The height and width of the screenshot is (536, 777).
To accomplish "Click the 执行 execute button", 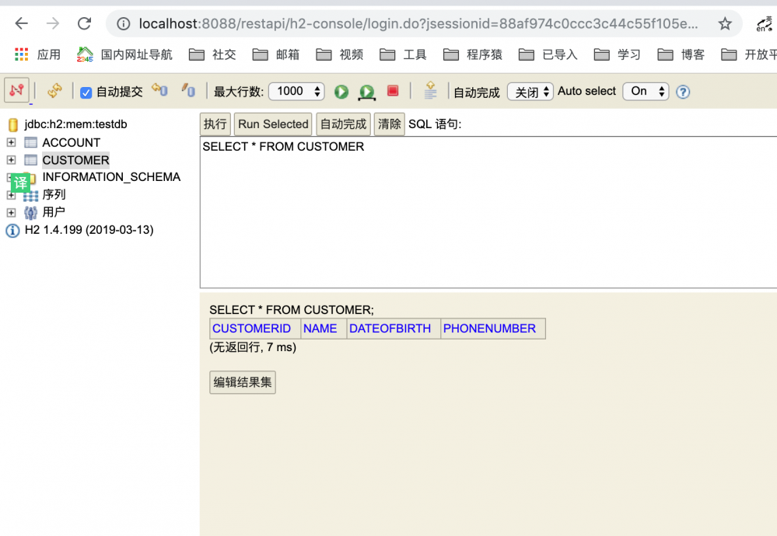I will pyautogui.click(x=215, y=124).
